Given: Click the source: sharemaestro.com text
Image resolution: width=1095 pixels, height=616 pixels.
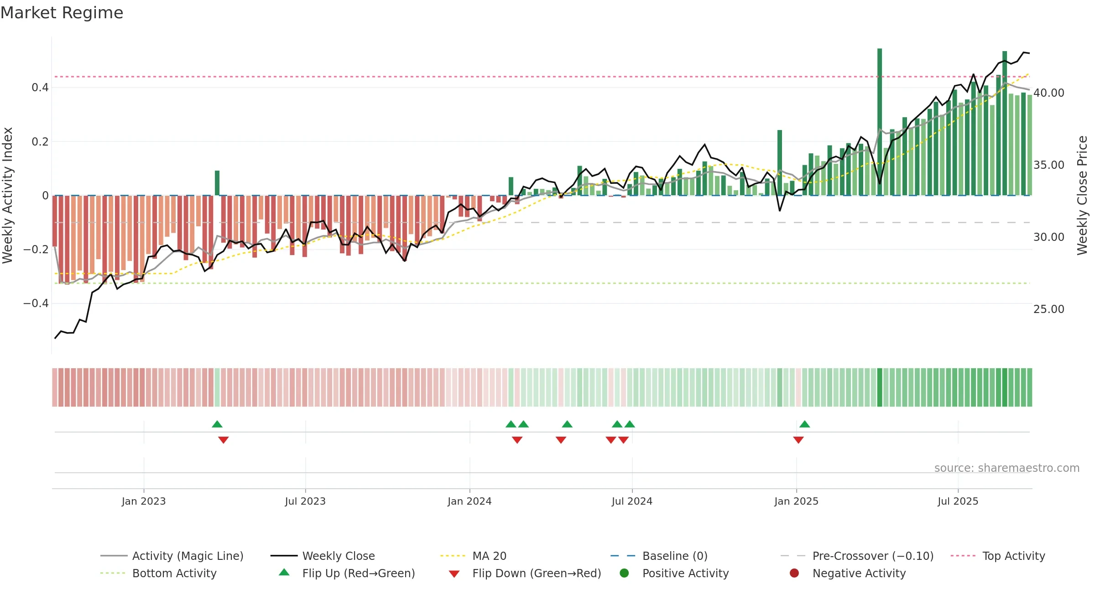Looking at the screenshot, I should [x=1007, y=468].
